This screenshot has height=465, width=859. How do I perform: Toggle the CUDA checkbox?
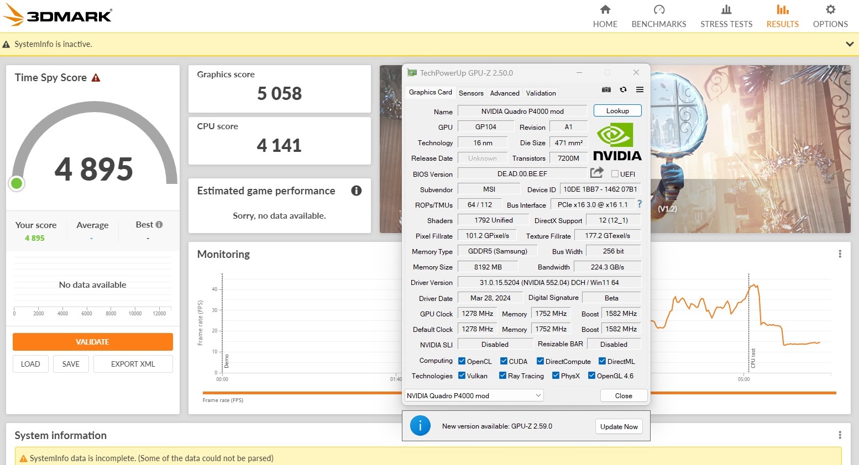coord(504,361)
